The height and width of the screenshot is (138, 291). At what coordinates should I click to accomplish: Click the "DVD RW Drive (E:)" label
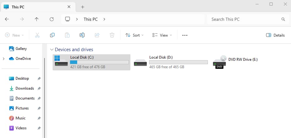click(243, 59)
